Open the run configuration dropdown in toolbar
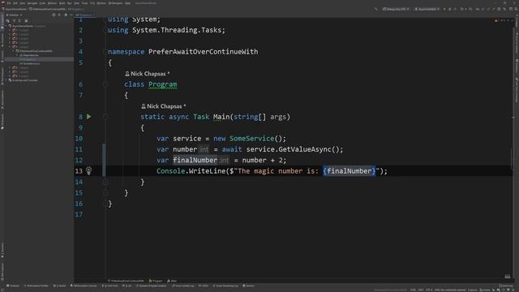 point(427,9)
